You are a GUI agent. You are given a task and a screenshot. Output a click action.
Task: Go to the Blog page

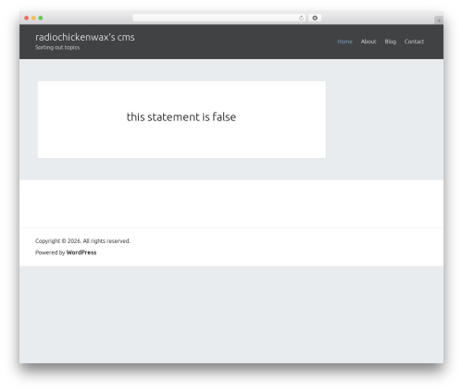click(x=390, y=42)
